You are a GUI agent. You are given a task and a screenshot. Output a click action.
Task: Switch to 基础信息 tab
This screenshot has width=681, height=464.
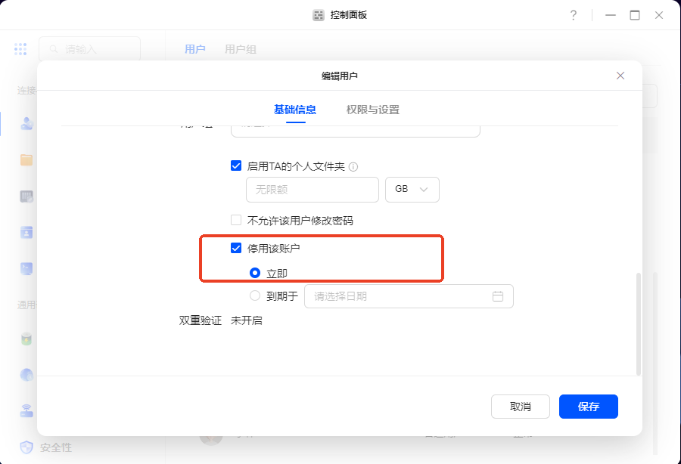[x=295, y=110]
